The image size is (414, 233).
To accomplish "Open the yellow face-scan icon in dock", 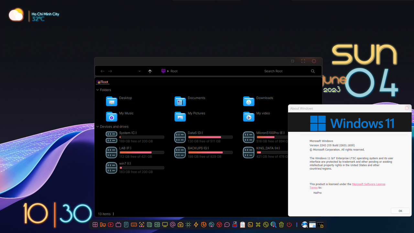I will click(x=142, y=225).
